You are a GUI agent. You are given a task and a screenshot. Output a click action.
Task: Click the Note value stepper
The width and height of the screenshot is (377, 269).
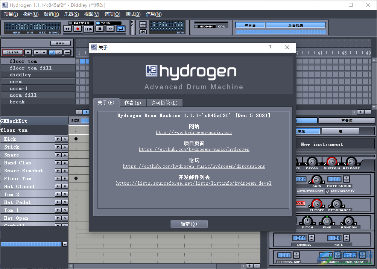coord(347,238)
